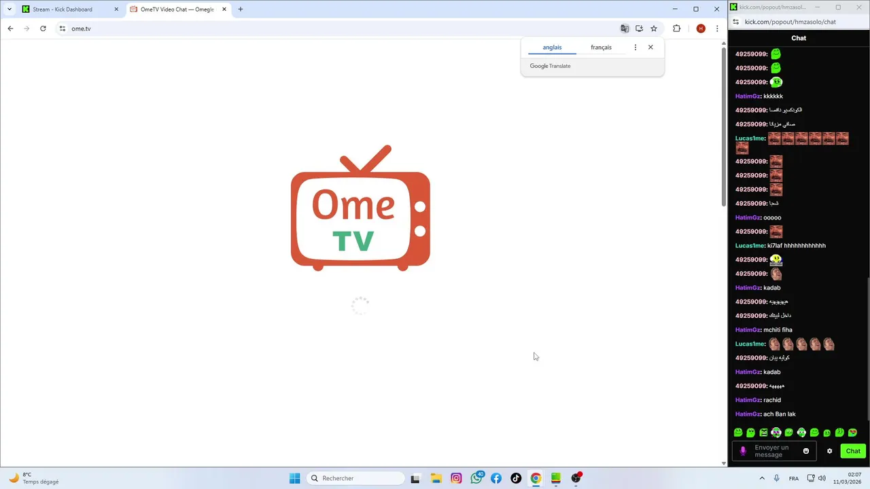
Task: Open Task View on the taskbar
Action: [415, 478]
